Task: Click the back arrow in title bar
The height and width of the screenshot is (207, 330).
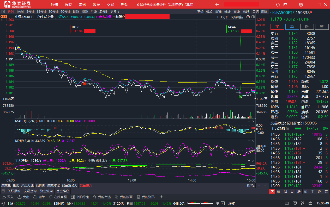Action: coord(217,5)
